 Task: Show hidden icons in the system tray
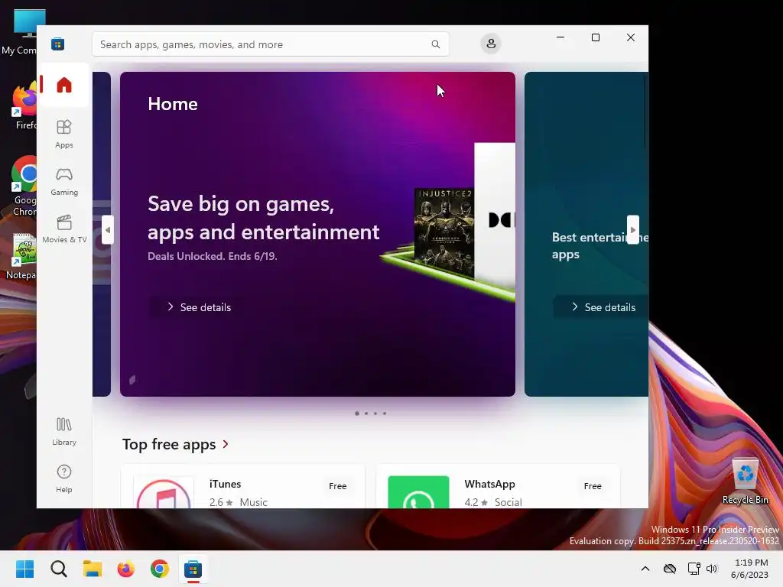coord(645,569)
